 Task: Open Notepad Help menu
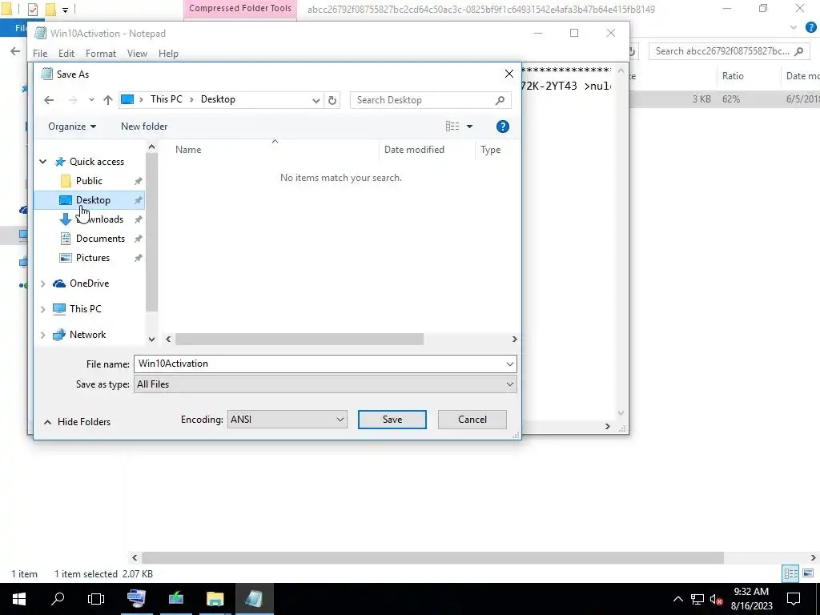pos(168,54)
